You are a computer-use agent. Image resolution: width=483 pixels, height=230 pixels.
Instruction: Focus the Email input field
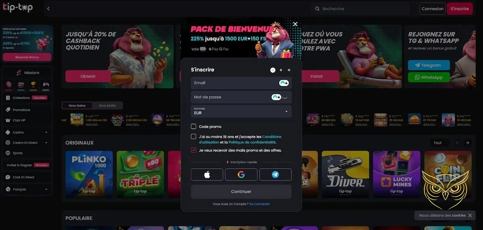coord(241,83)
